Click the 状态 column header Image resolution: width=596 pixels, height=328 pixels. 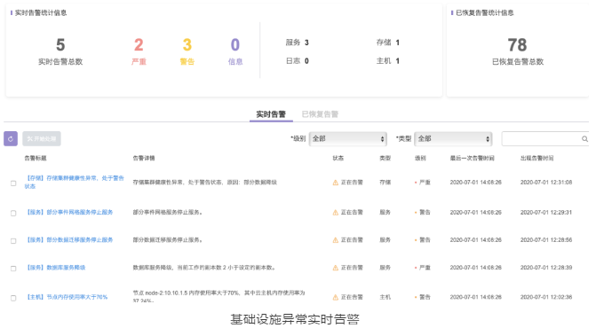point(338,158)
